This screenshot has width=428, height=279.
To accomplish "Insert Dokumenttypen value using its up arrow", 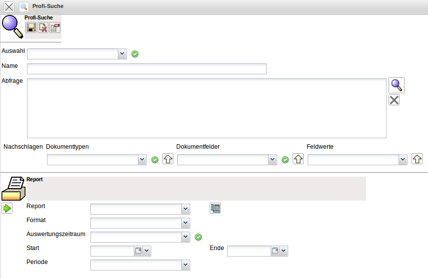I will click(168, 159).
